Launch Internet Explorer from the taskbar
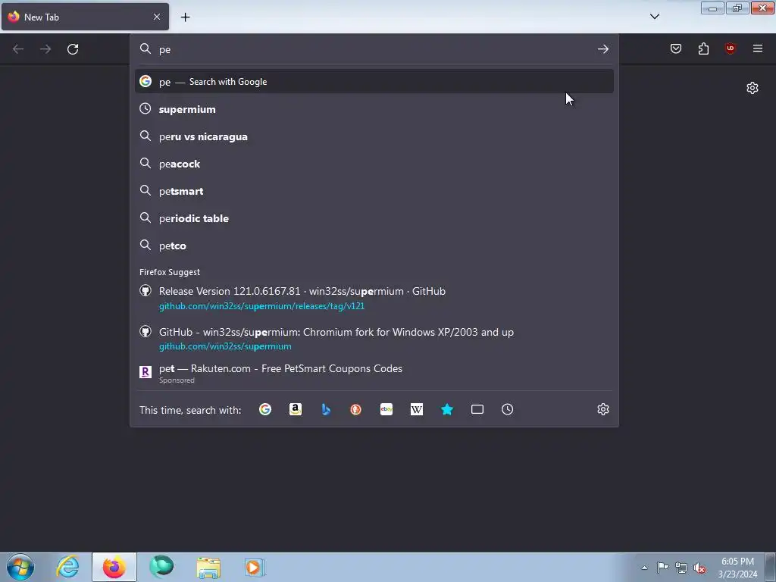 67,567
